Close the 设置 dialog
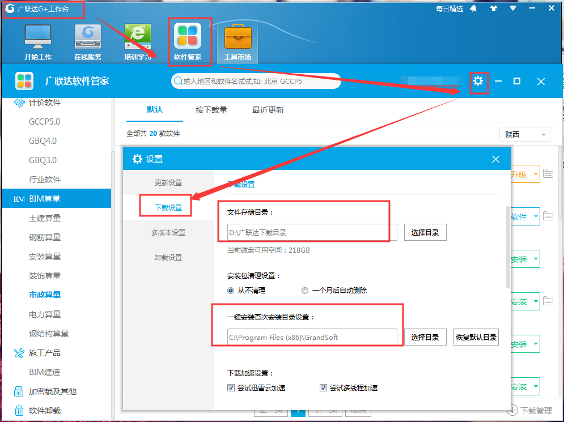This screenshot has width=564, height=422. click(x=495, y=159)
